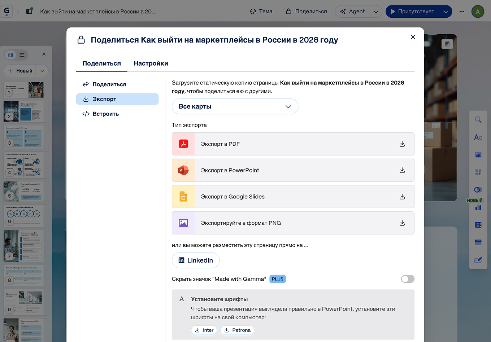491x342 pixels.
Task: Open slide 5 thumbnail in left panel
Action: (x=26, y=191)
